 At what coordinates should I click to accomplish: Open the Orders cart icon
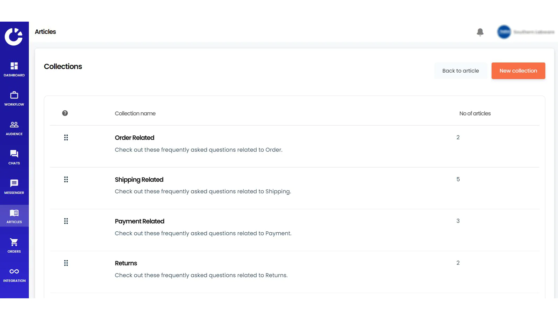[14, 242]
